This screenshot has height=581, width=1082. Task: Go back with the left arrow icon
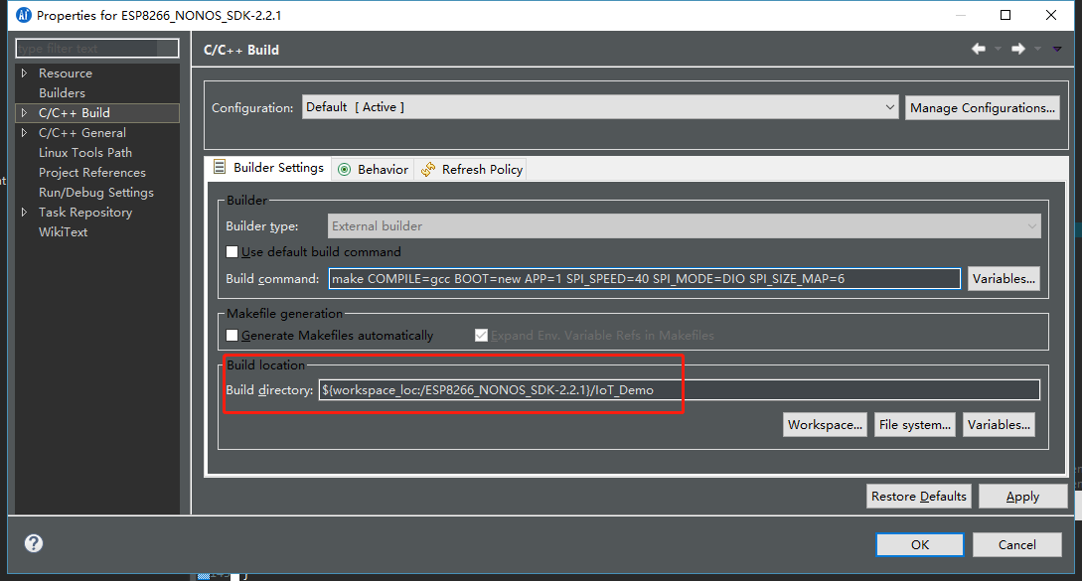(979, 49)
